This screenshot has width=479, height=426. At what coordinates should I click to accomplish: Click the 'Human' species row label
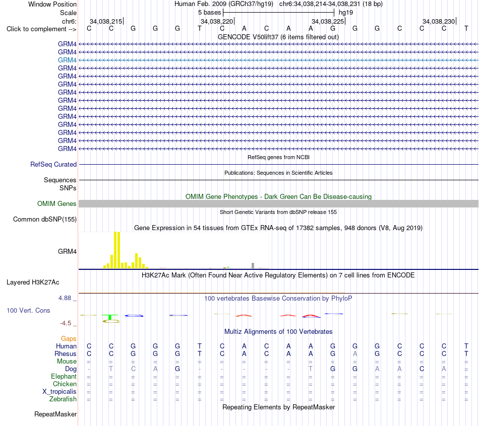click(x=66, y=346)
